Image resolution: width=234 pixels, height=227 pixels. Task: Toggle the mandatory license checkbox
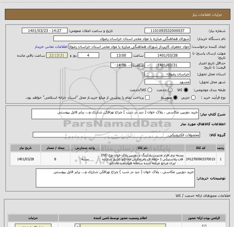[204, 226]
